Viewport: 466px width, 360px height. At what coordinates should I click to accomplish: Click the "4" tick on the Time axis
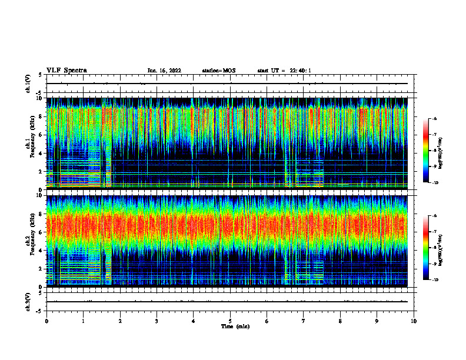(194, 321)
